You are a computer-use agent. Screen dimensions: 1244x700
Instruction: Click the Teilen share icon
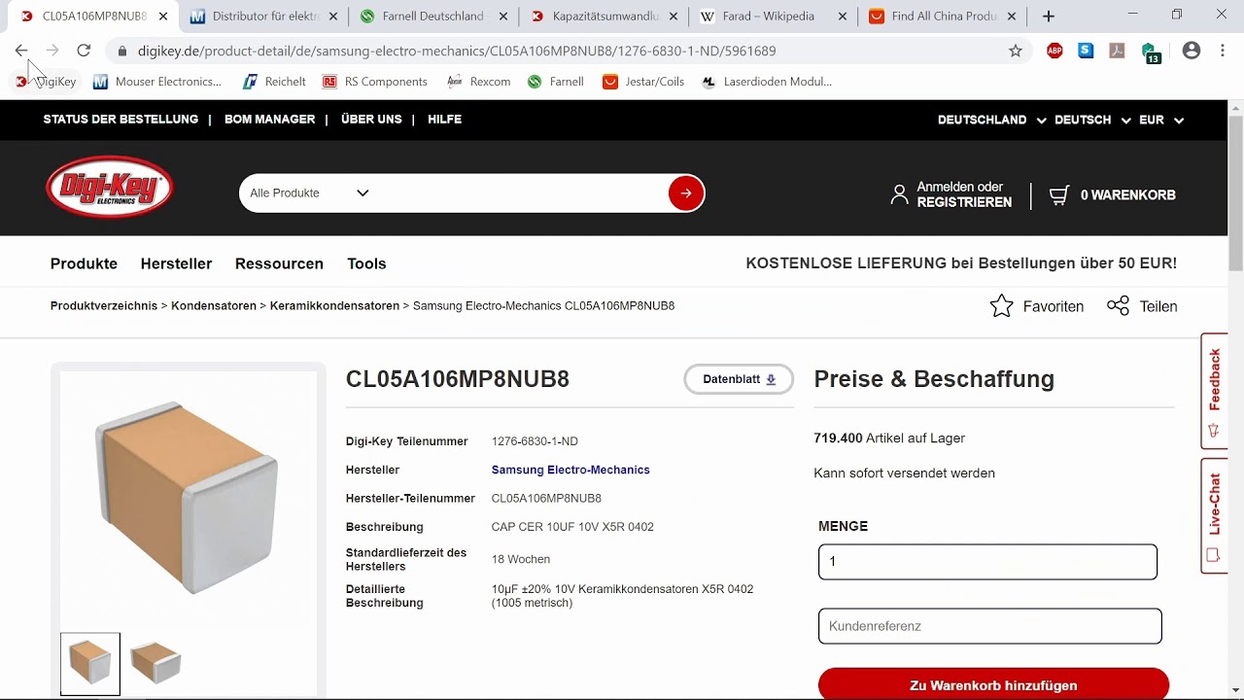[1118, 306]
